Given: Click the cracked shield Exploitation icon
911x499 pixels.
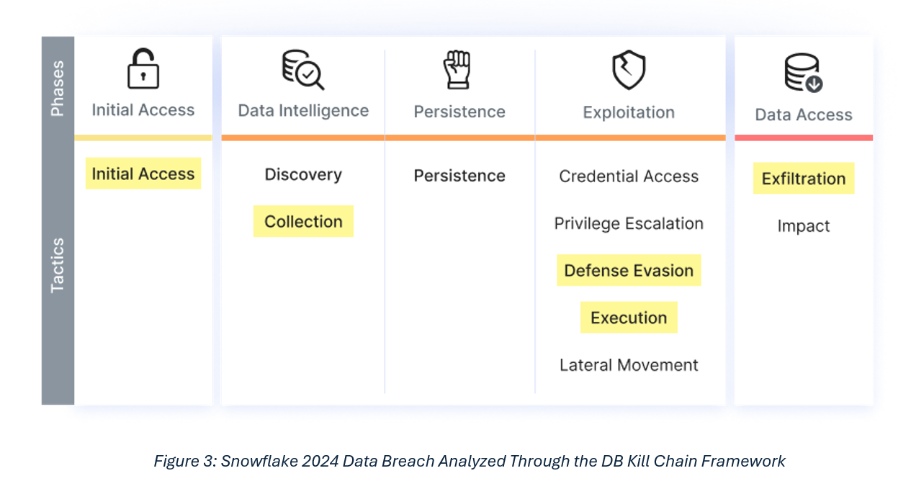Looking at the screenshot, I should coord(629,71).
